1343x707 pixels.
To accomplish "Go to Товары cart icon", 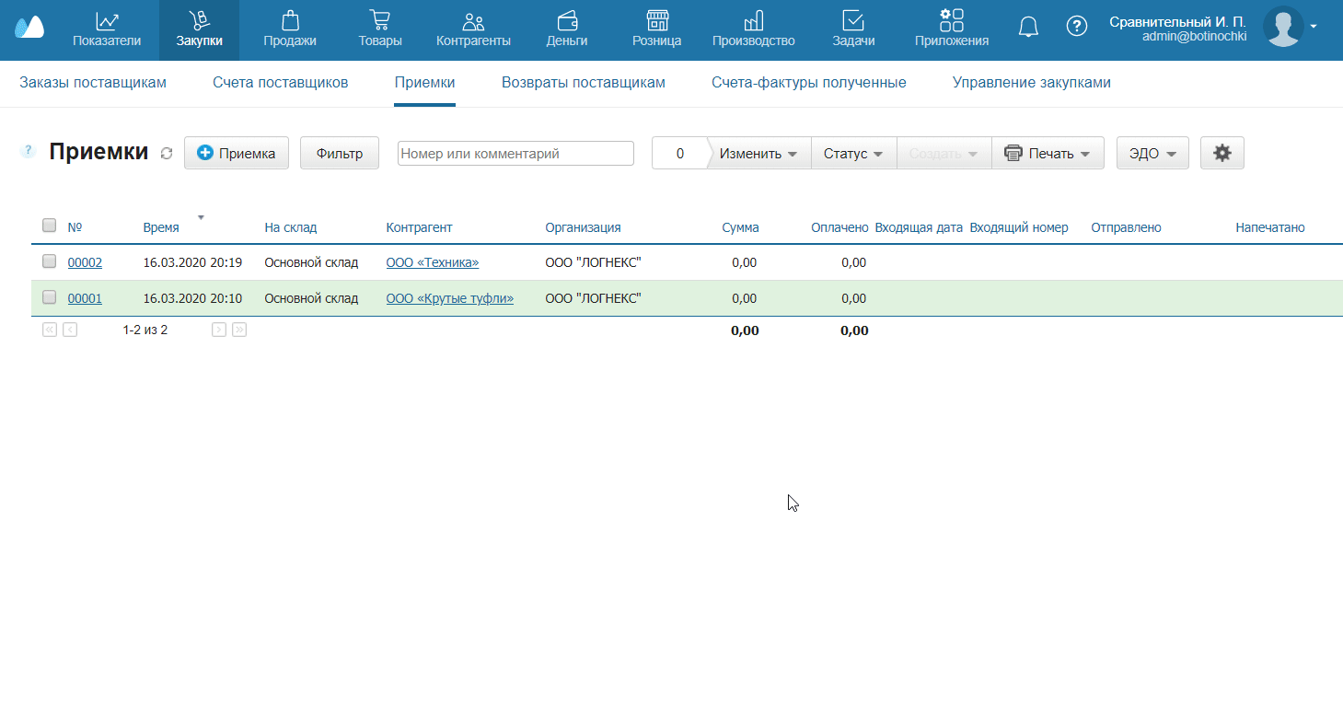I will pos(379,21).
